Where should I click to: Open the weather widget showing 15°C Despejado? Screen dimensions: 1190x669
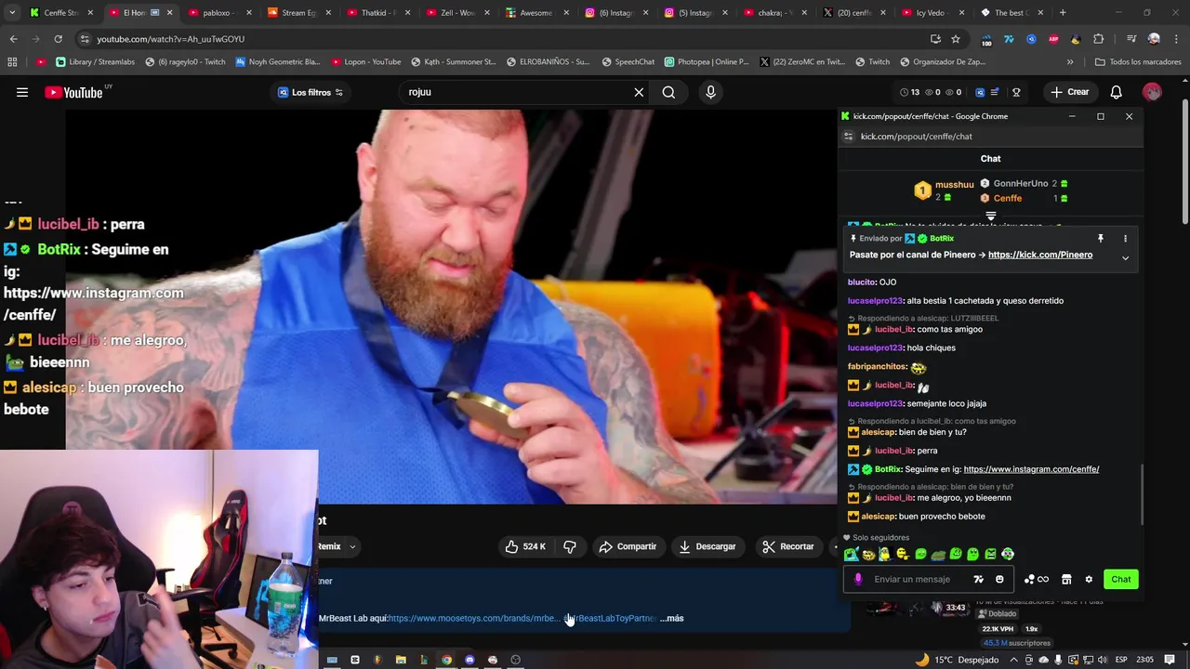(x=957, y=660)
